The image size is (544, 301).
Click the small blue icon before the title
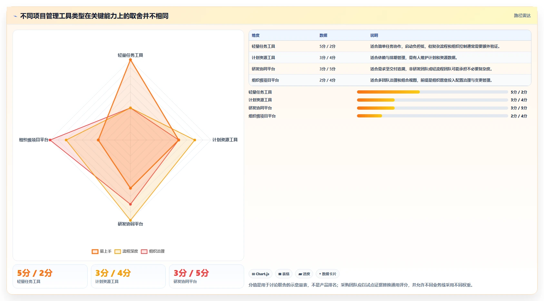[x=15, y=16]
